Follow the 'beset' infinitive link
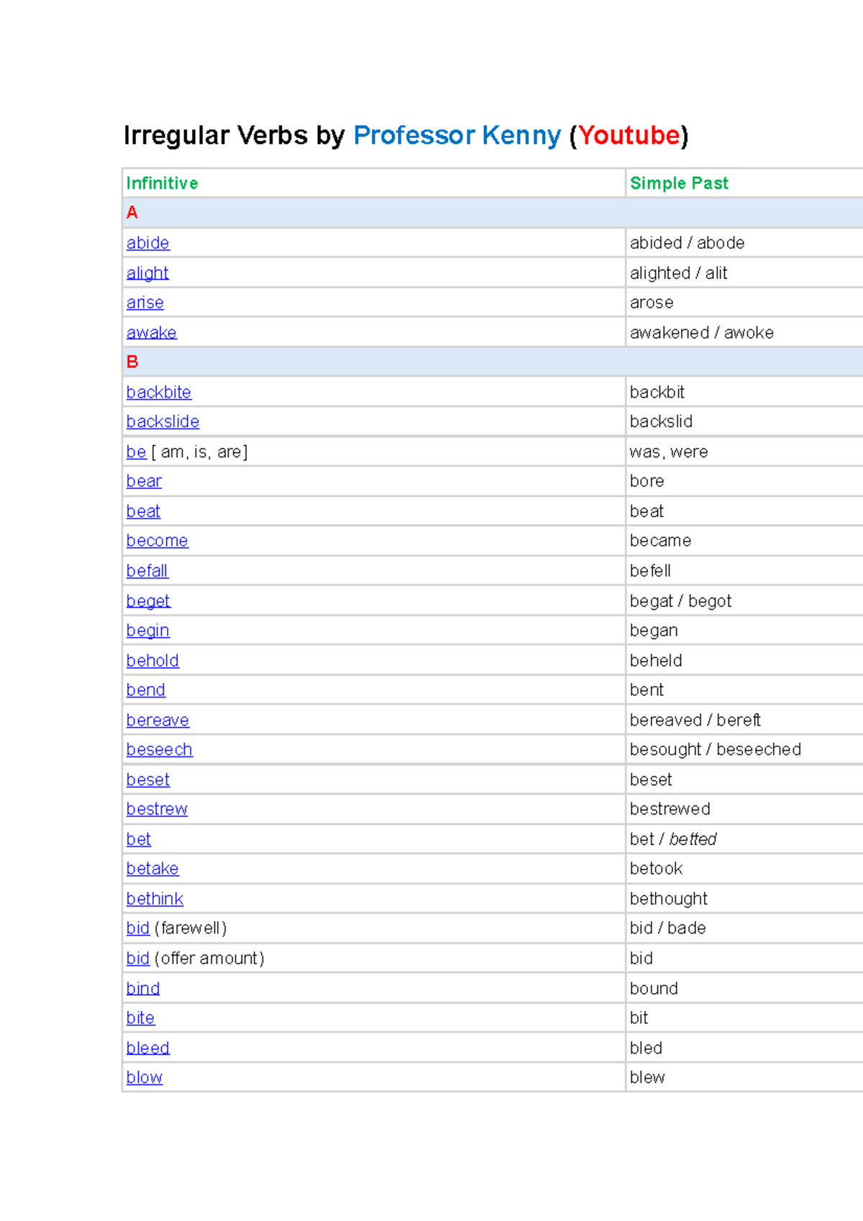The width and height of the screenshot is (863, 1221). 147,779
